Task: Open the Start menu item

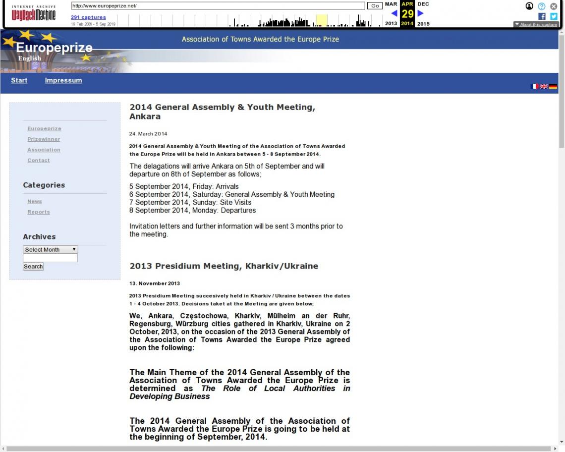Action: click(19, 80)
